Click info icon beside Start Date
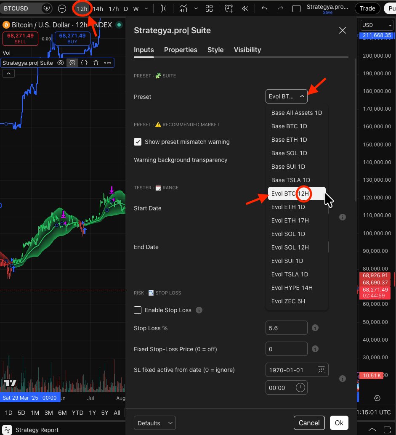The image size is (396, 435). point(343,217)
